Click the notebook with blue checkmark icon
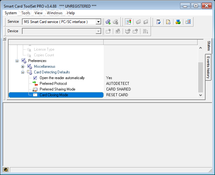The image size is (215, 175). [159, 22]
